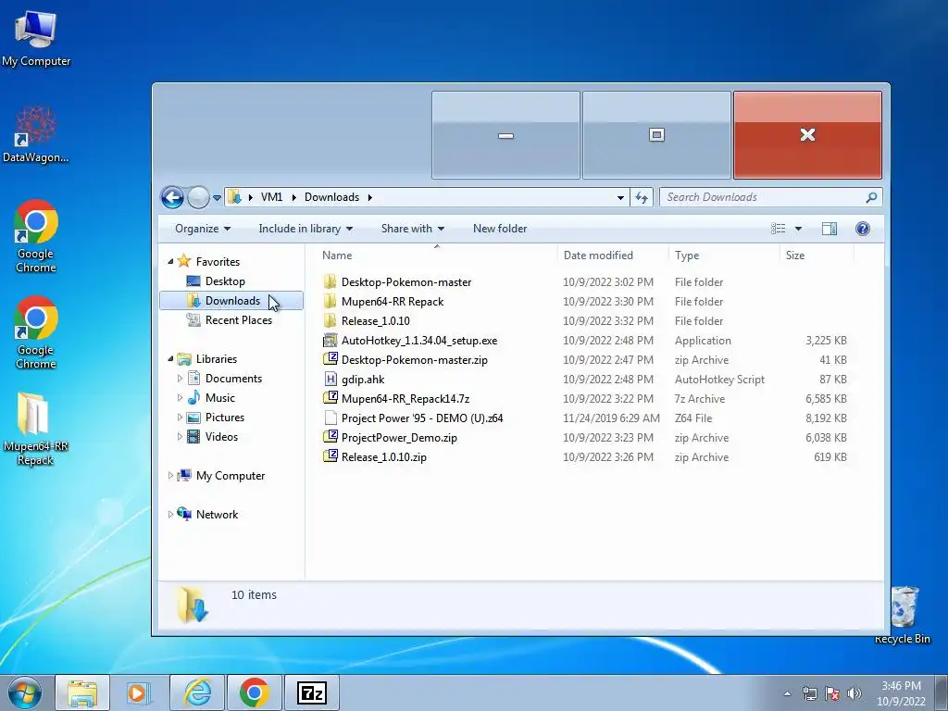
Task: Click the volume speaker tray icon
Action: [854, 693]
